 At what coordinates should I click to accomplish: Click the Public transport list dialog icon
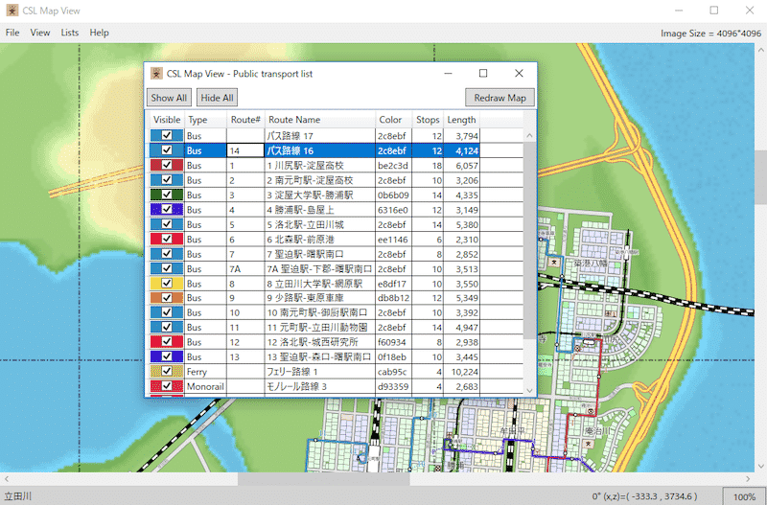[156, 74]
